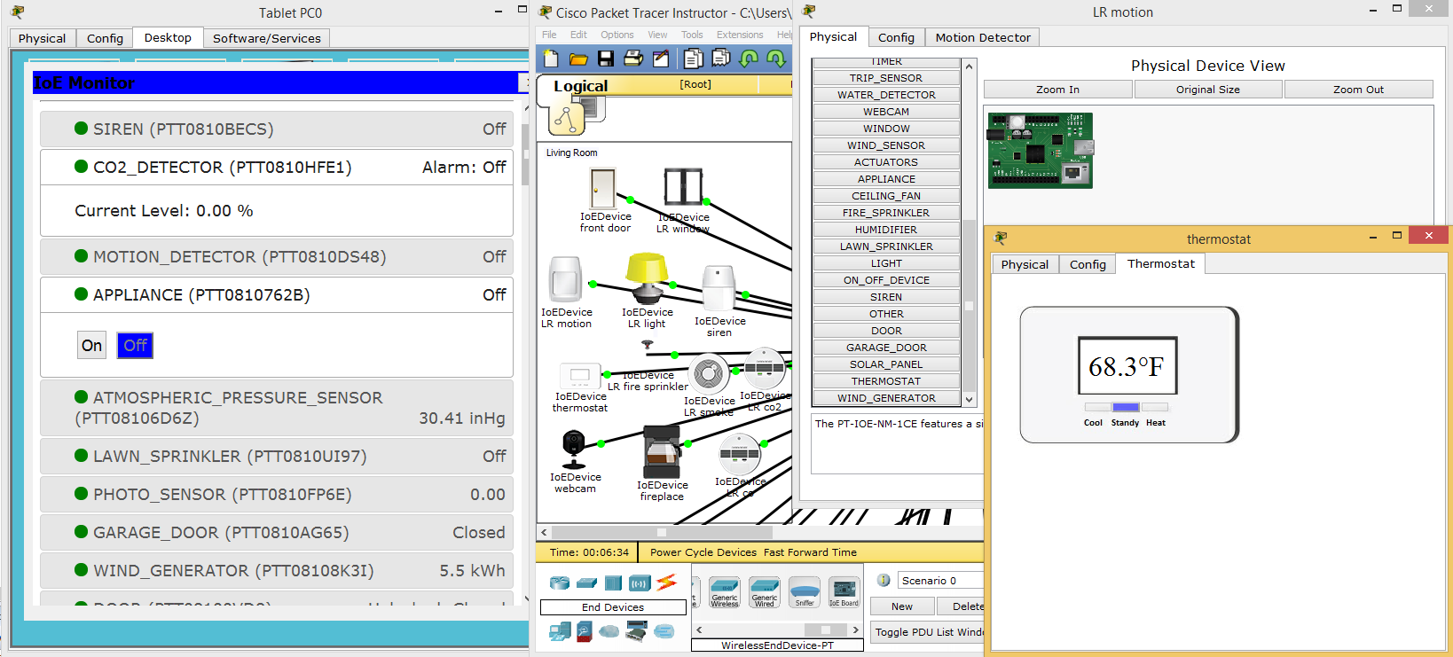Open the Options menu in Packet Tracer

(x=617, y=35)
